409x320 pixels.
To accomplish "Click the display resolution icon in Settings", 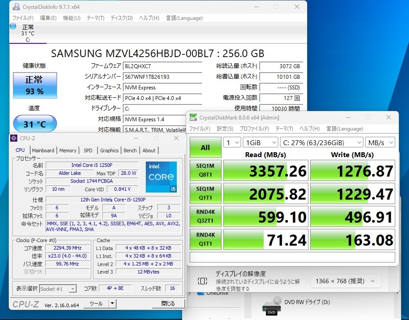I will coord(203,281).
